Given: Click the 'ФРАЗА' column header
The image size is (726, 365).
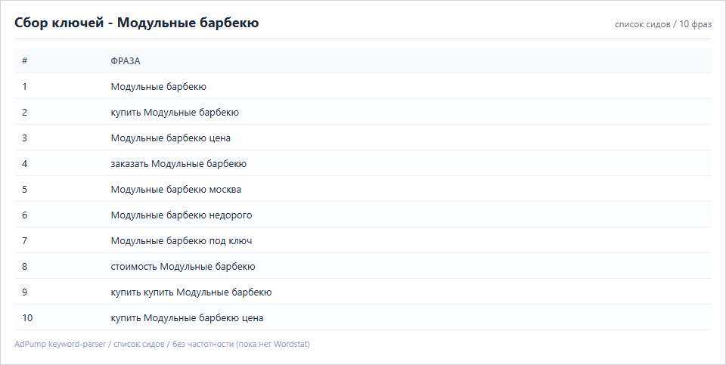Looking at the screenshot, I should (126, 61).
